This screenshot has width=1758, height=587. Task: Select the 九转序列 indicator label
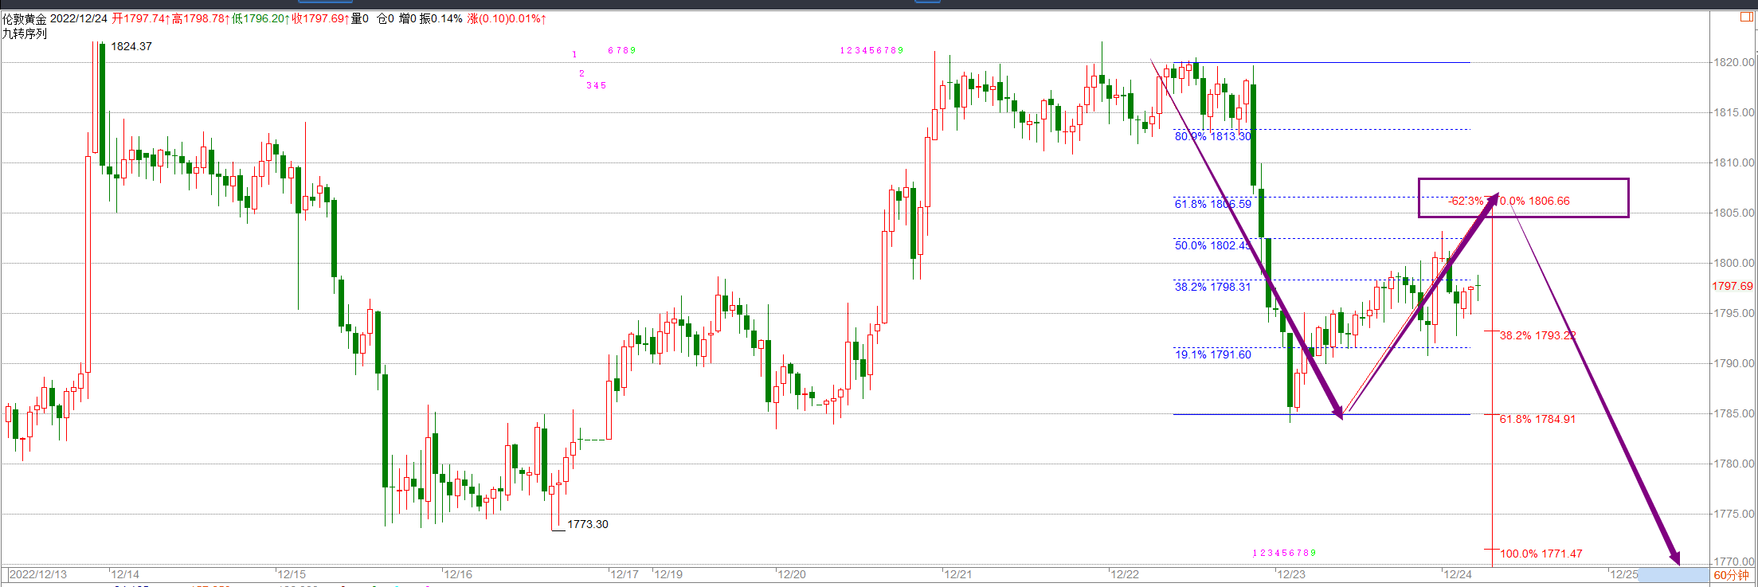pos(25,33)
